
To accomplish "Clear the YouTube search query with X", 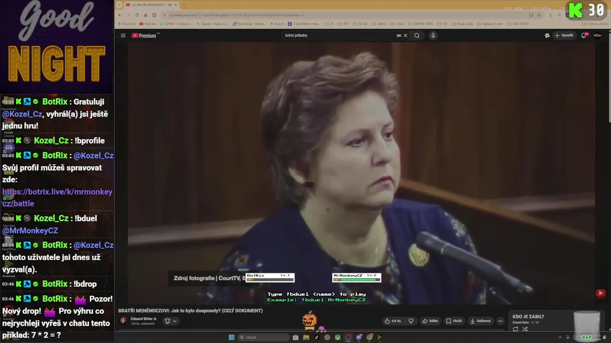I will [405, 35].
